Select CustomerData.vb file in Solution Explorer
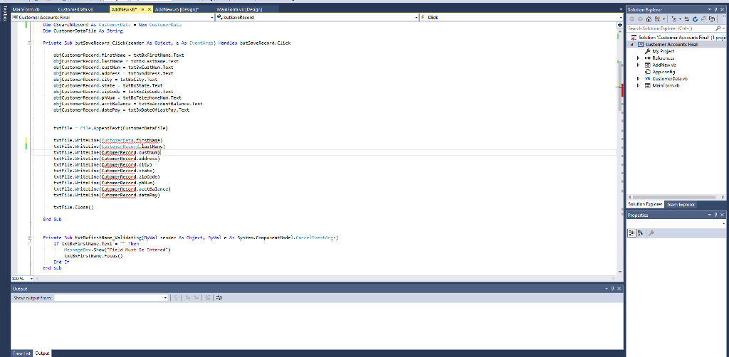This screenshot has height=357, width=729. [x=670, y=78]
